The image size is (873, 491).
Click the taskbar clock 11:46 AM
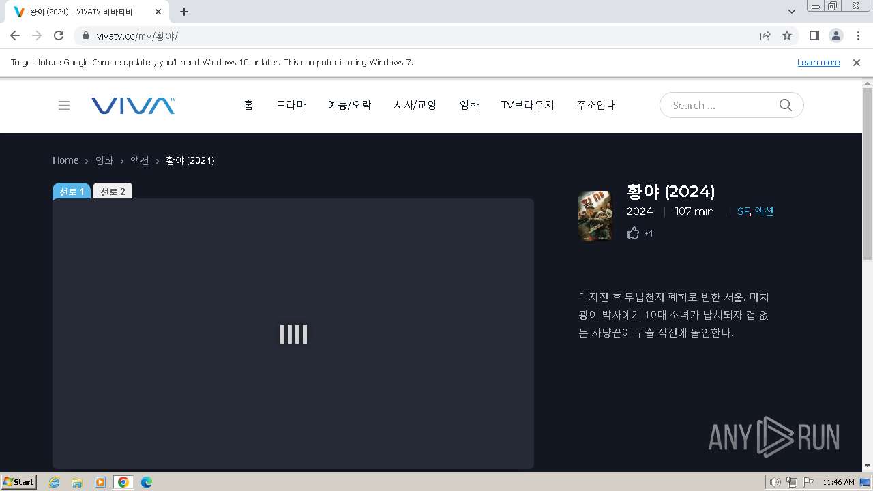(x=838, y=482)
